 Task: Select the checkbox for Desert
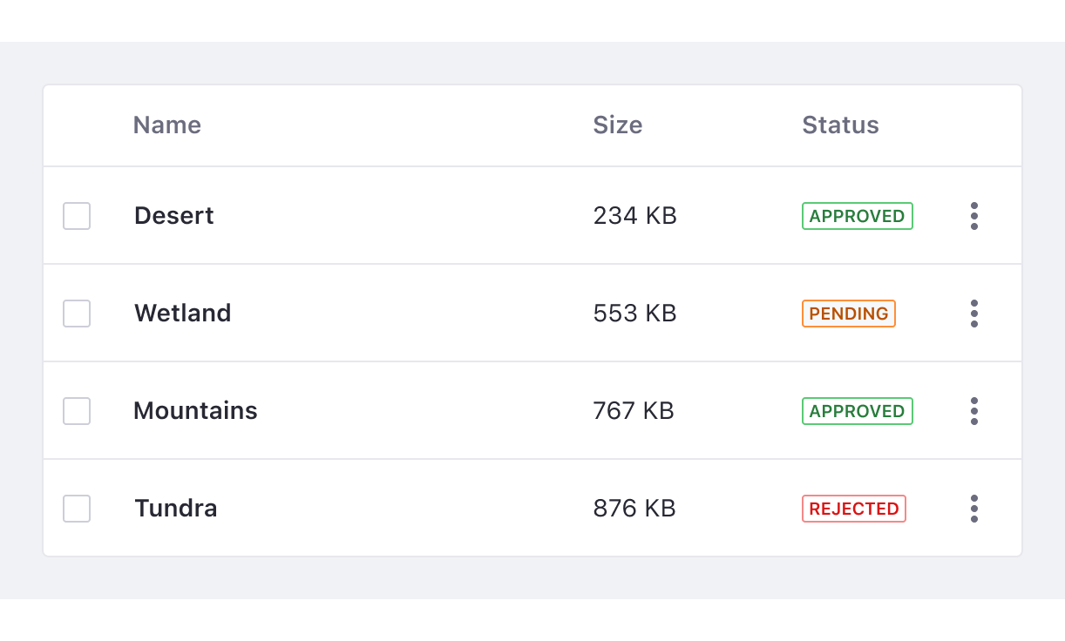(77, 216)
